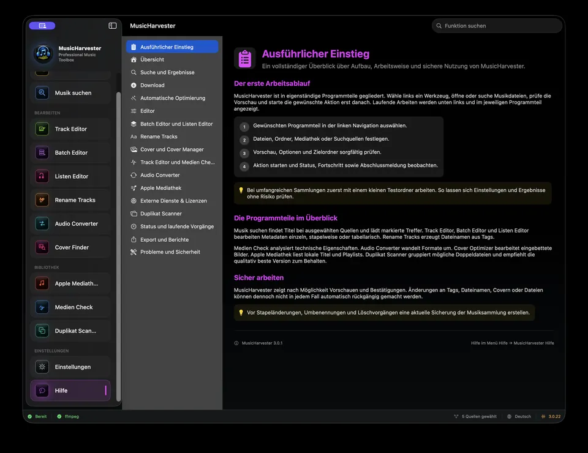Open the Listen Editor module
Viewport: 588px width, 453px height.
click(x=70, y=176)
